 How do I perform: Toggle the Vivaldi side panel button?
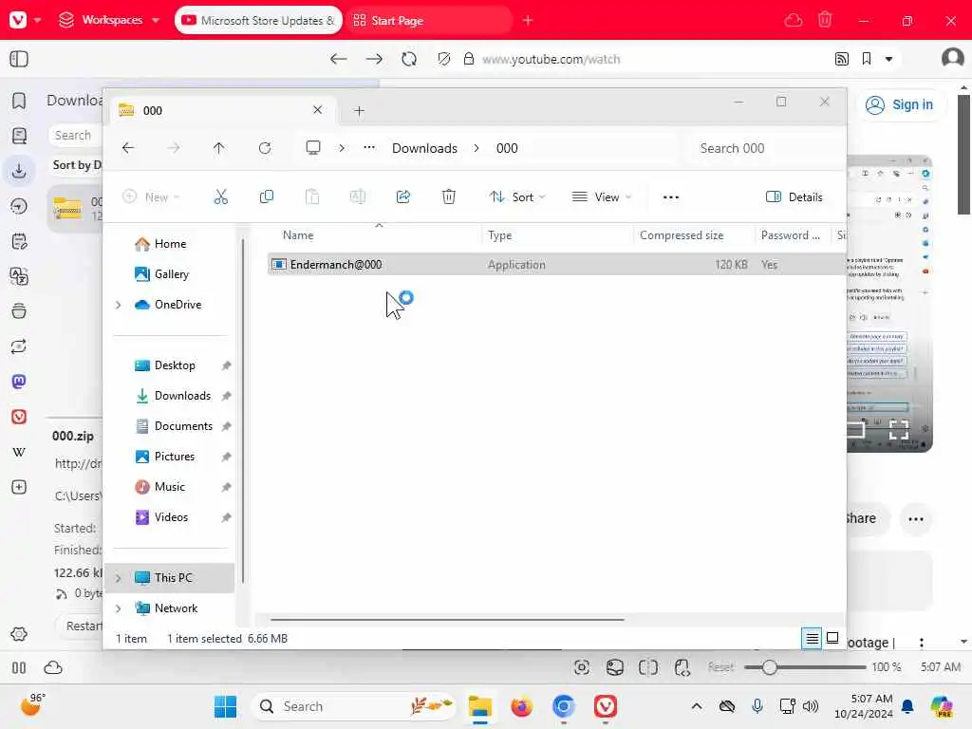click(x=19, y=59)
